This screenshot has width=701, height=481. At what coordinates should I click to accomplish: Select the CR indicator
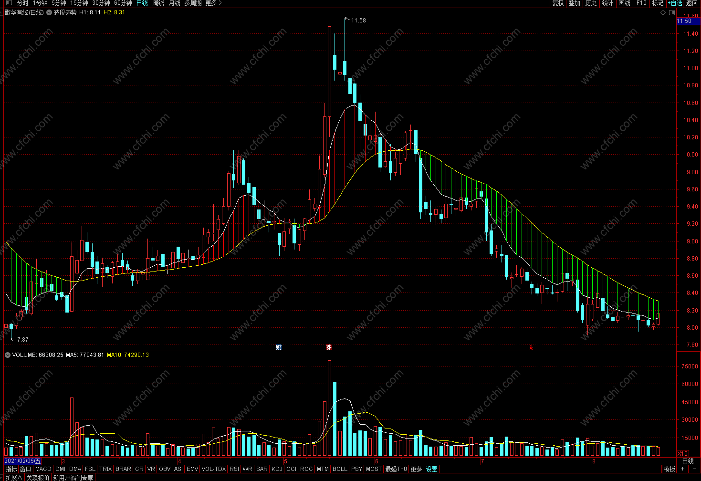(x=139, y=469)
